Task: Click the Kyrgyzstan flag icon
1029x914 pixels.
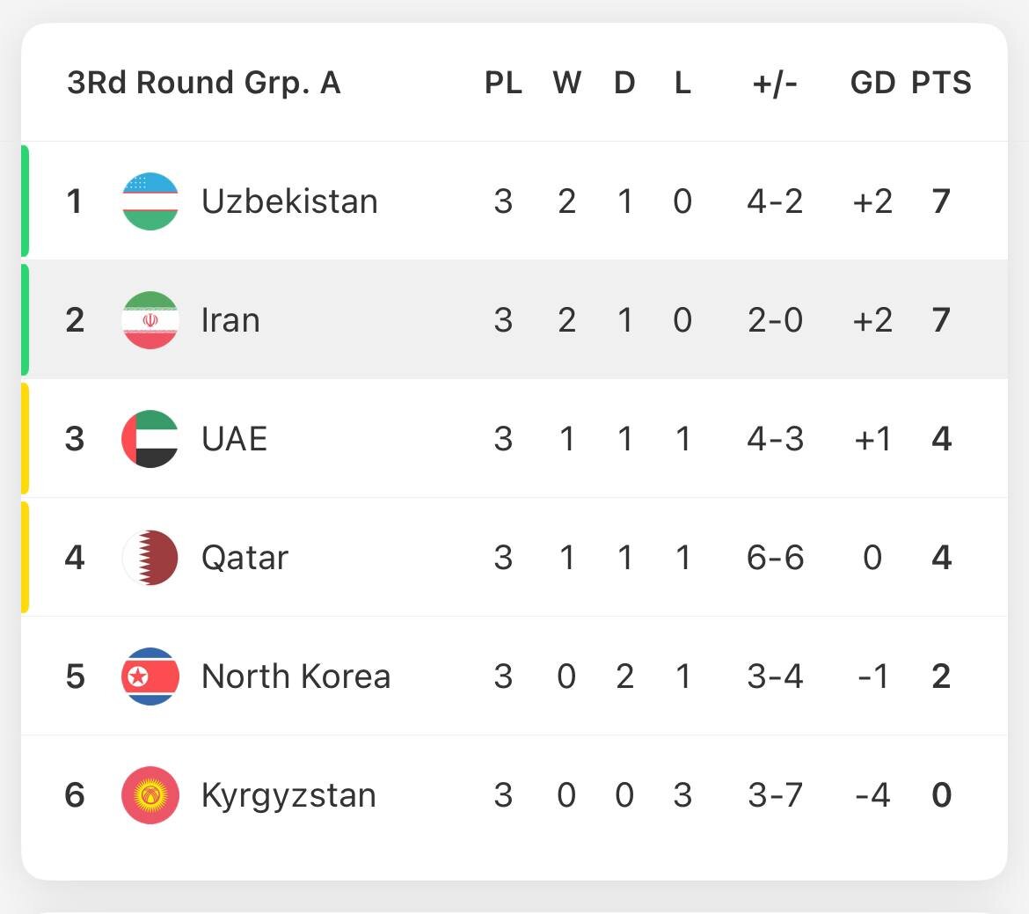Action: [150, 795]
